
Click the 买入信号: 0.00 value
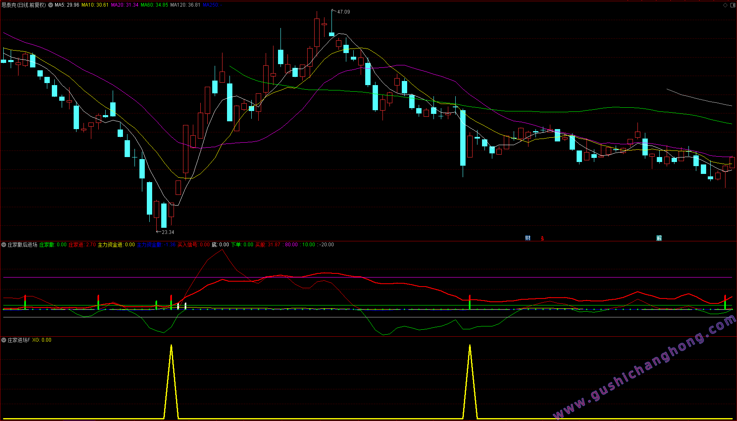coord(193,245)
